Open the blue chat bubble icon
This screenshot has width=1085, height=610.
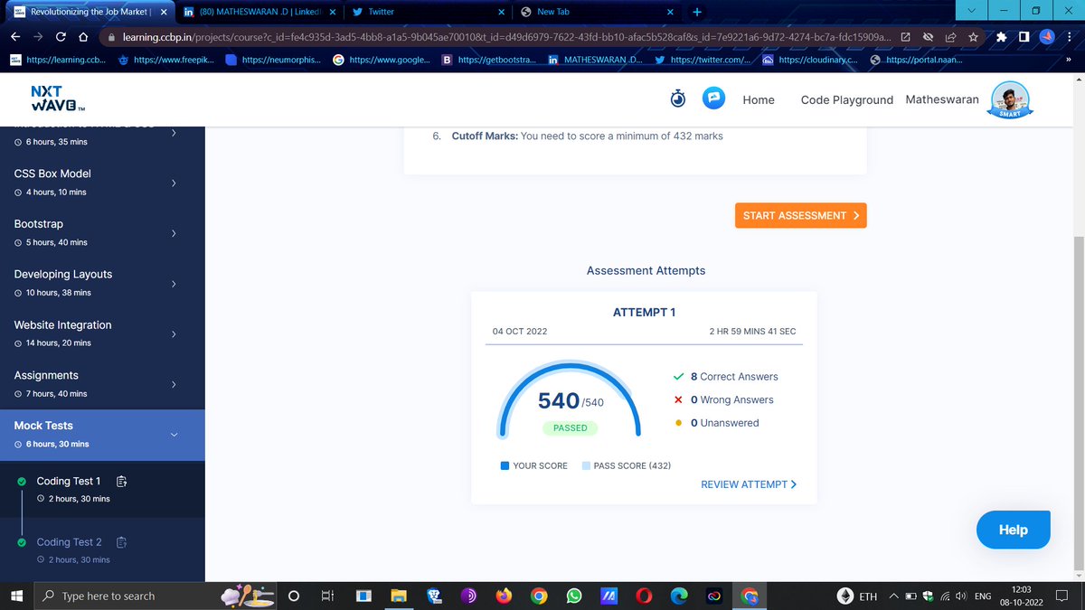[x=714, y=99]
